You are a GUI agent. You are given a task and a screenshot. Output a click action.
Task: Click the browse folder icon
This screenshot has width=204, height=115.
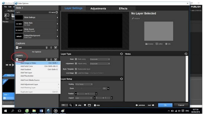[x=149, y=44]
